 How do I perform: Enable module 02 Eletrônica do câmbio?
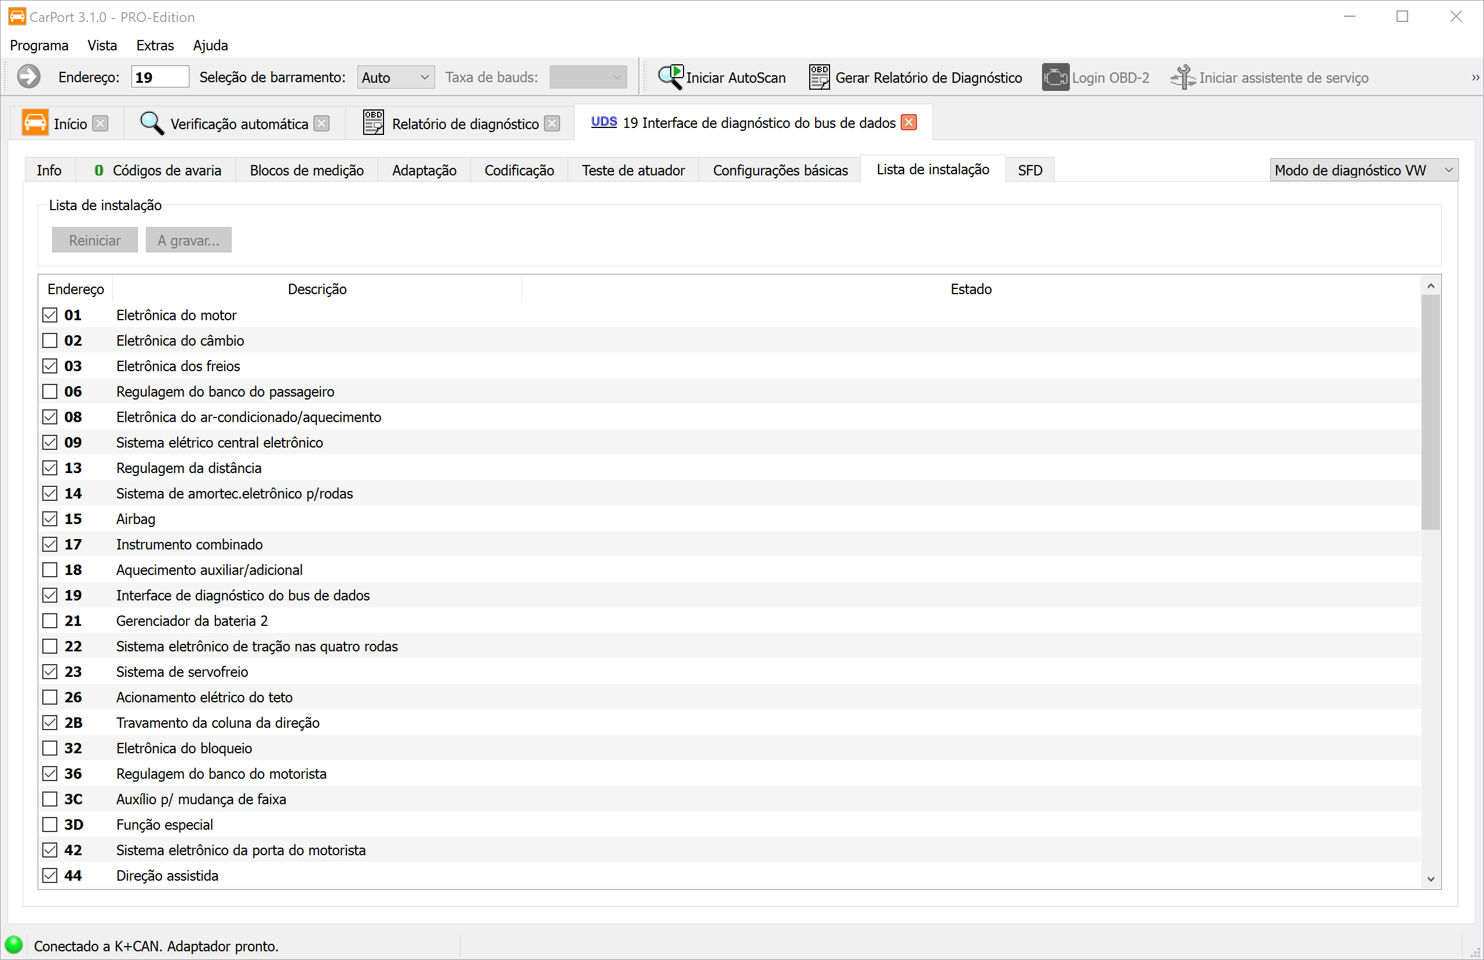click(x=50, y=340)
